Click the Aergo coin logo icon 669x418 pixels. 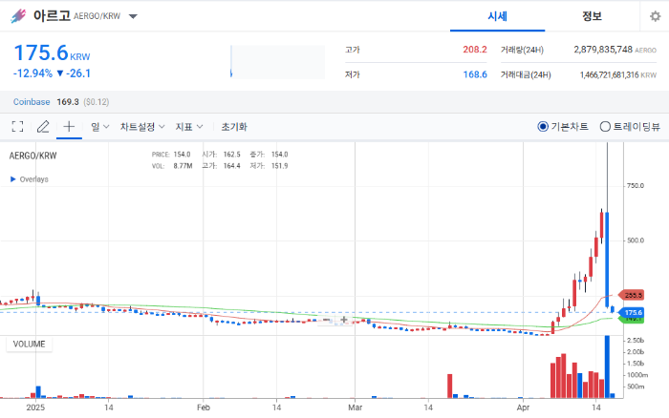18,16
